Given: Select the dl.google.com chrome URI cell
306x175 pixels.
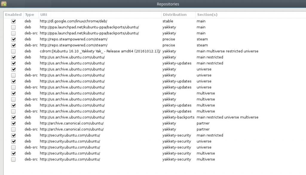Looking at the screenshot, I should click(x=74, y=21).
